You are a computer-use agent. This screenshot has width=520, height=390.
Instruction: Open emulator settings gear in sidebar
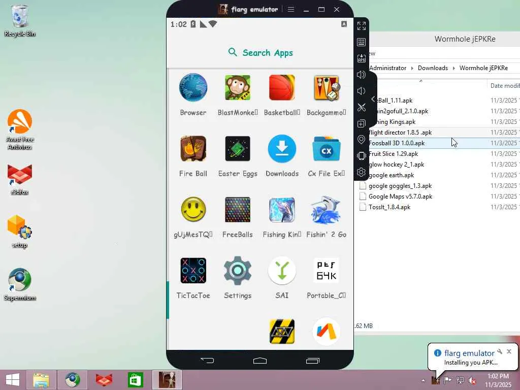click(x=361, y=172)
